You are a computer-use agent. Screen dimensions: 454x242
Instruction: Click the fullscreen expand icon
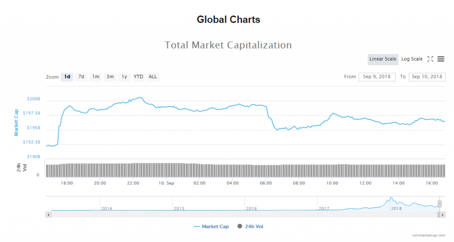pos(430,59)
